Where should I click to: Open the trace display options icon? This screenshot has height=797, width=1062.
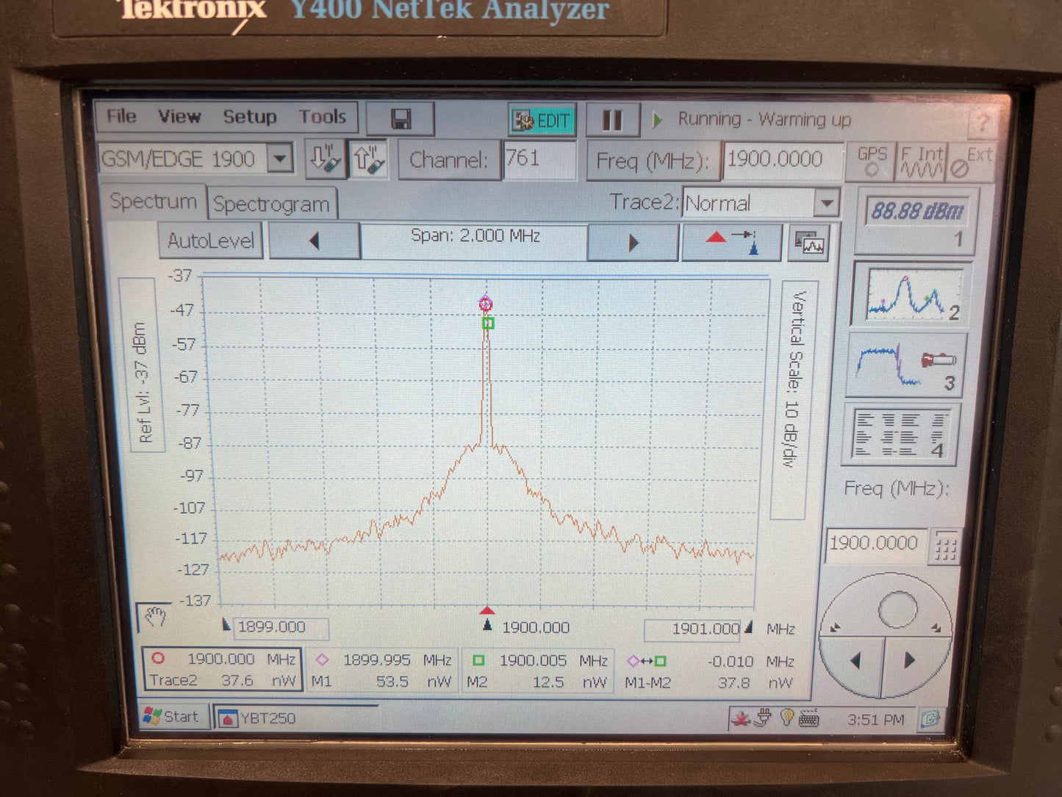point(809,243)
